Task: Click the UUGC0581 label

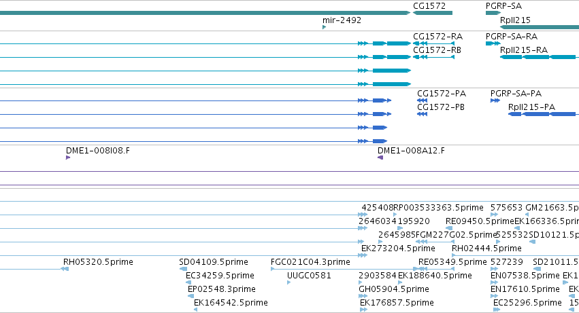Action: pos(309,276)
